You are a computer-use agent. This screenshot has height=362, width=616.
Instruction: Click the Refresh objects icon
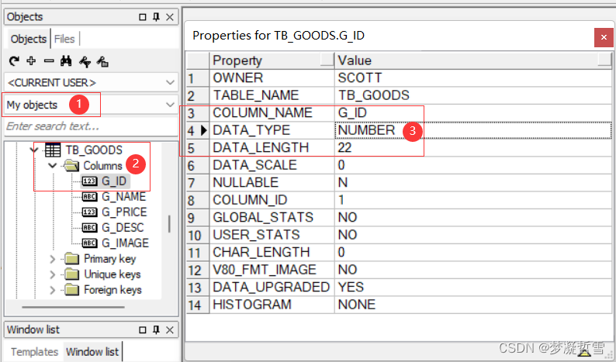point(14,61)
